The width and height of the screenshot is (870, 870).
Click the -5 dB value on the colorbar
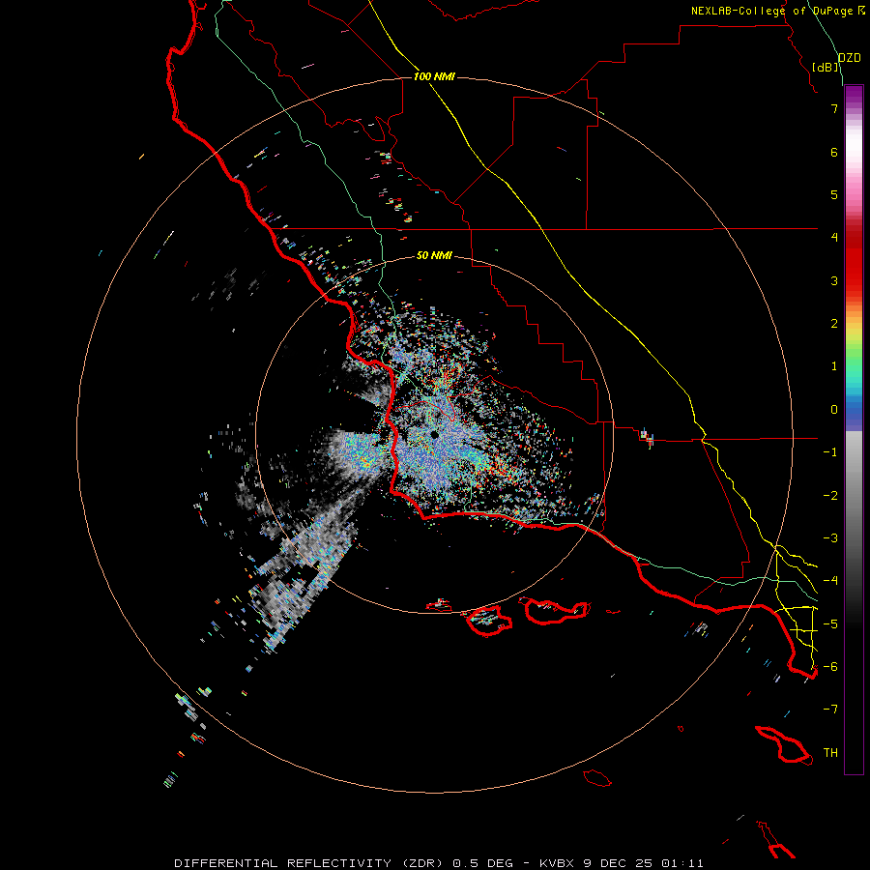click(830, 624)
